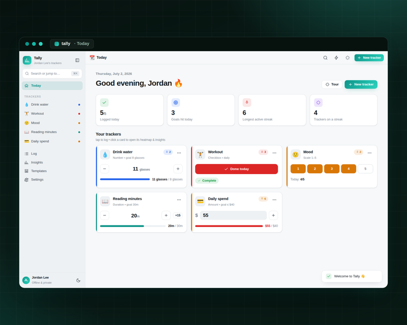Open options menu on Reading minutes card
Viewport: 407px width, 325px height.
(179, 200)
